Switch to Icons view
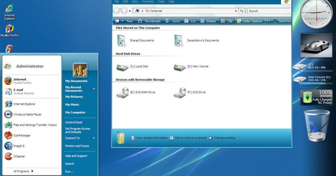 (173, 21)
